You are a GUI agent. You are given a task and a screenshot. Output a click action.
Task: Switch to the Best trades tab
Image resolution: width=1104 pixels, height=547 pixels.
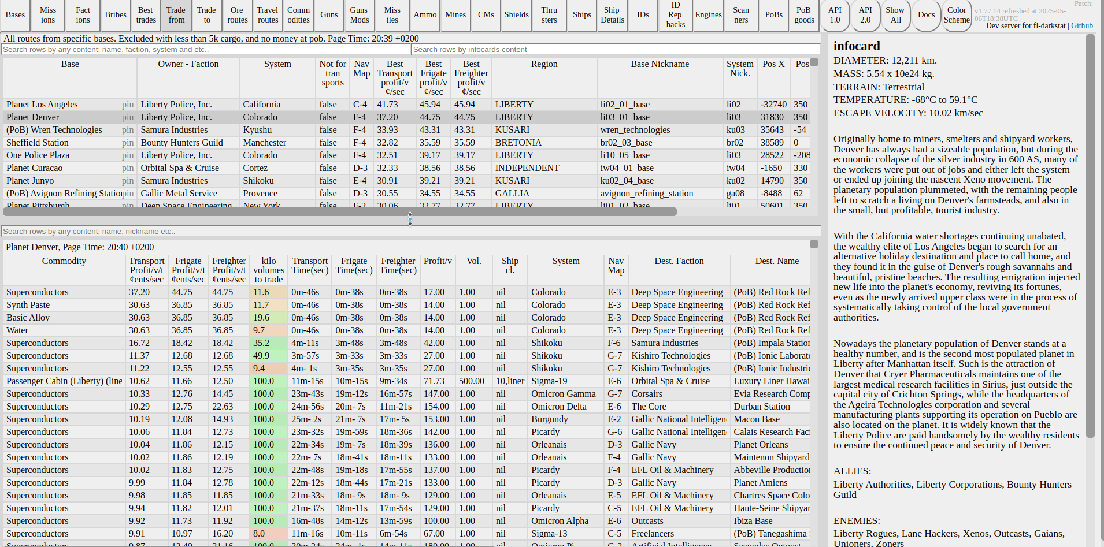tap(146, 16)
